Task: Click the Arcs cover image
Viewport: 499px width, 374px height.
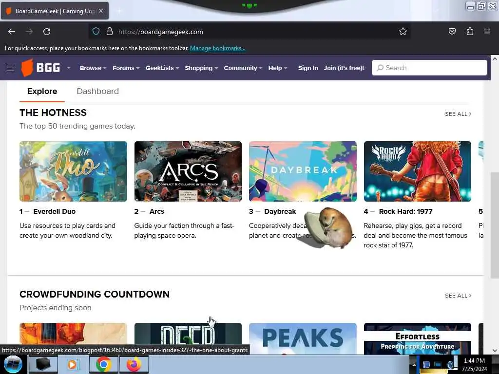Action: tap(188, 171)
